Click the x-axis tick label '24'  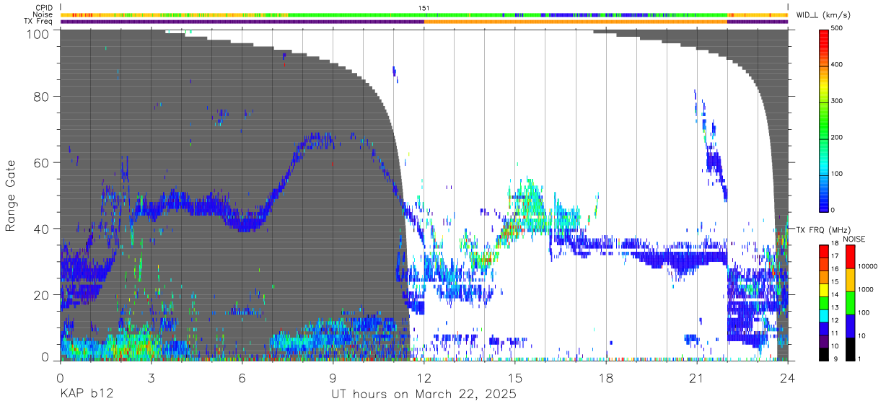(787, 378)
